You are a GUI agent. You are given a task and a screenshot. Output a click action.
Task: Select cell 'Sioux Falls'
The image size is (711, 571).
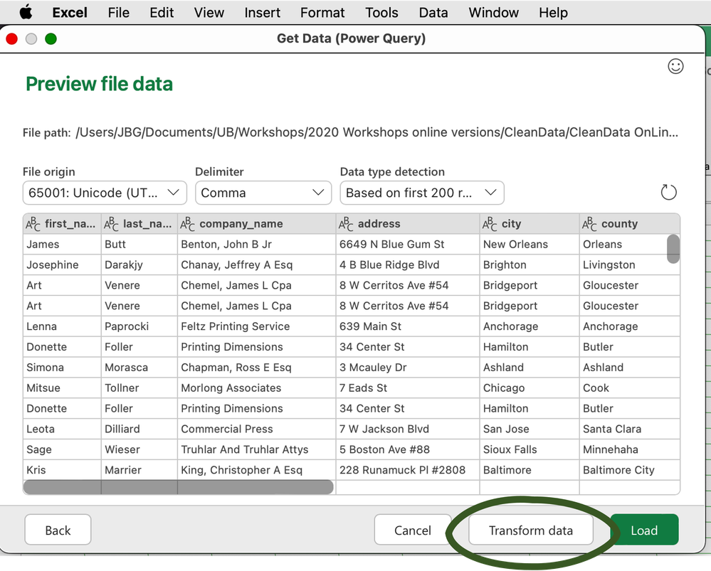pos(530,449)
